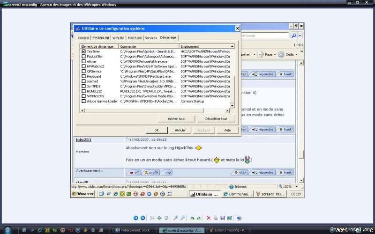This screenshot has height=234, width=375.
Task: Select the WIN.INI tab
Action: tap(119, 38)
